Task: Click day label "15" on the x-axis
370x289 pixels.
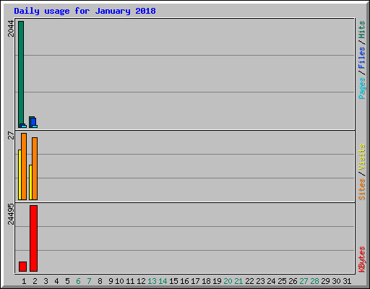Action: click(x=173, y=281)
